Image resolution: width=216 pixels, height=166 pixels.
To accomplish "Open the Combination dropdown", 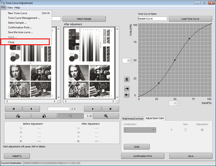I will pyautogui.click(x=140, y=130).
